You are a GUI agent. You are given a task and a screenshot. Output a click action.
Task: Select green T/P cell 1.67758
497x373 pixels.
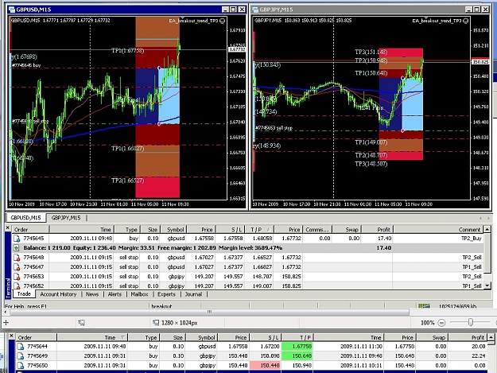click(297, 347)
